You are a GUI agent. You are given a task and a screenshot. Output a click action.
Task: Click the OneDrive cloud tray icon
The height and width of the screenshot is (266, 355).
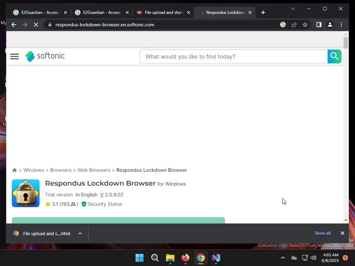(x=294, y=258)
